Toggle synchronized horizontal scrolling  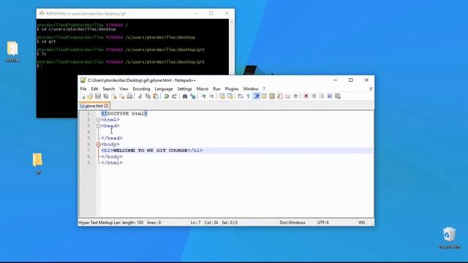[230, 96]
